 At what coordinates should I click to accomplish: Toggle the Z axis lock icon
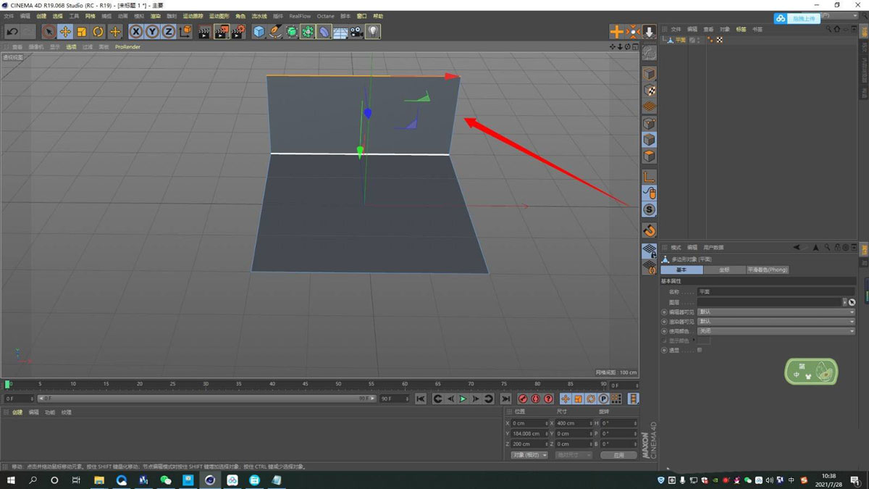click(168, 31)
